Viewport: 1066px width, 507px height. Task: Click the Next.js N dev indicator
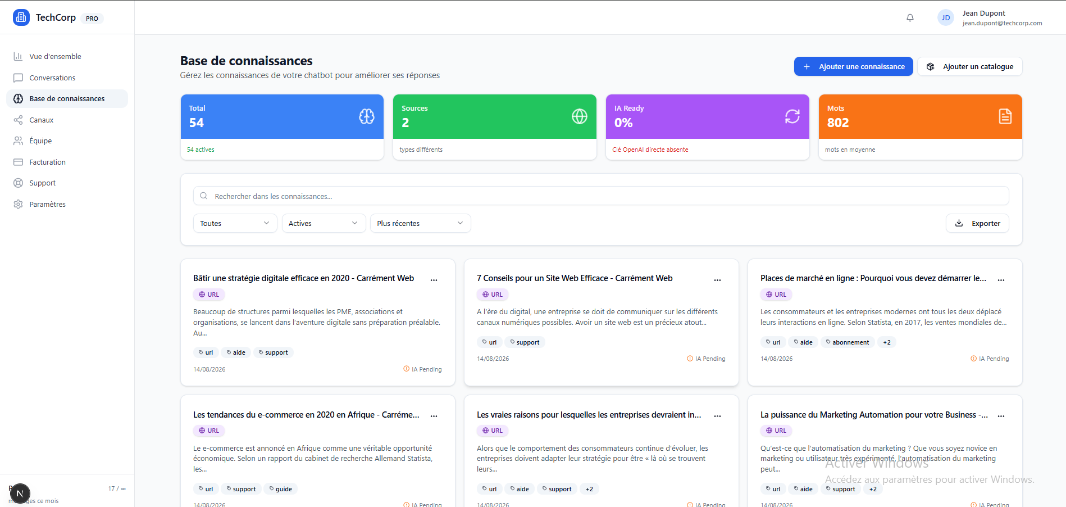[x=20, y=494]
